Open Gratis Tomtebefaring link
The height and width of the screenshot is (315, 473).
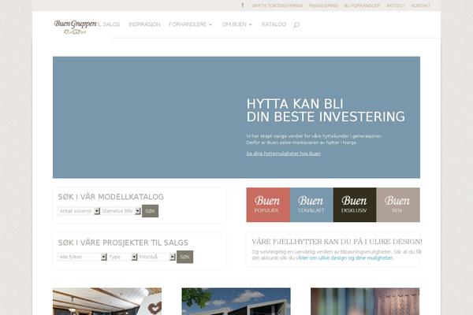pyautogui.click(x=277, y=6)
